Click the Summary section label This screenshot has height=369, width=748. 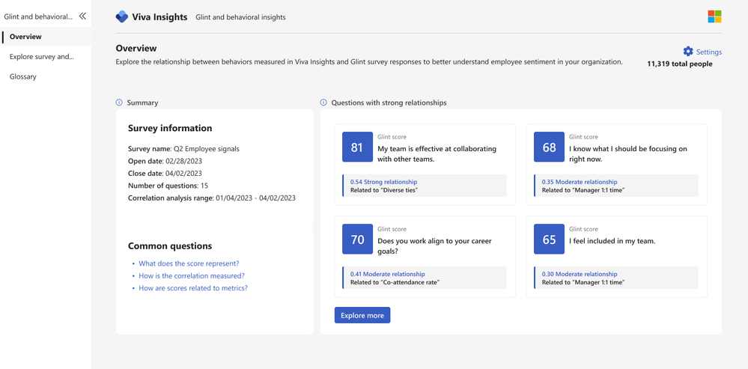142,103
